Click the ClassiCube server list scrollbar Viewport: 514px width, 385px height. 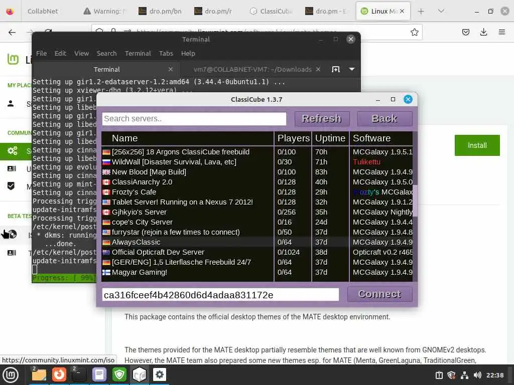click(x=415, y=201)
